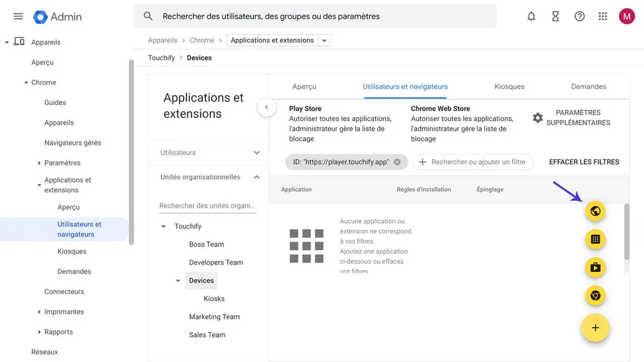
Task: Expand the Utilisateurs filter panel
Action: point(256,152)
